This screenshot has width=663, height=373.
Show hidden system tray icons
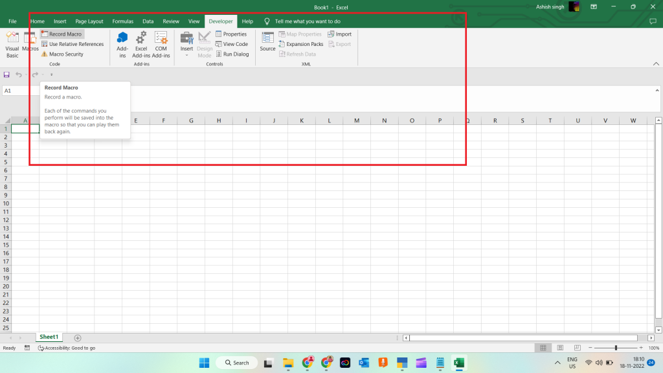click(x=557, y=363)
